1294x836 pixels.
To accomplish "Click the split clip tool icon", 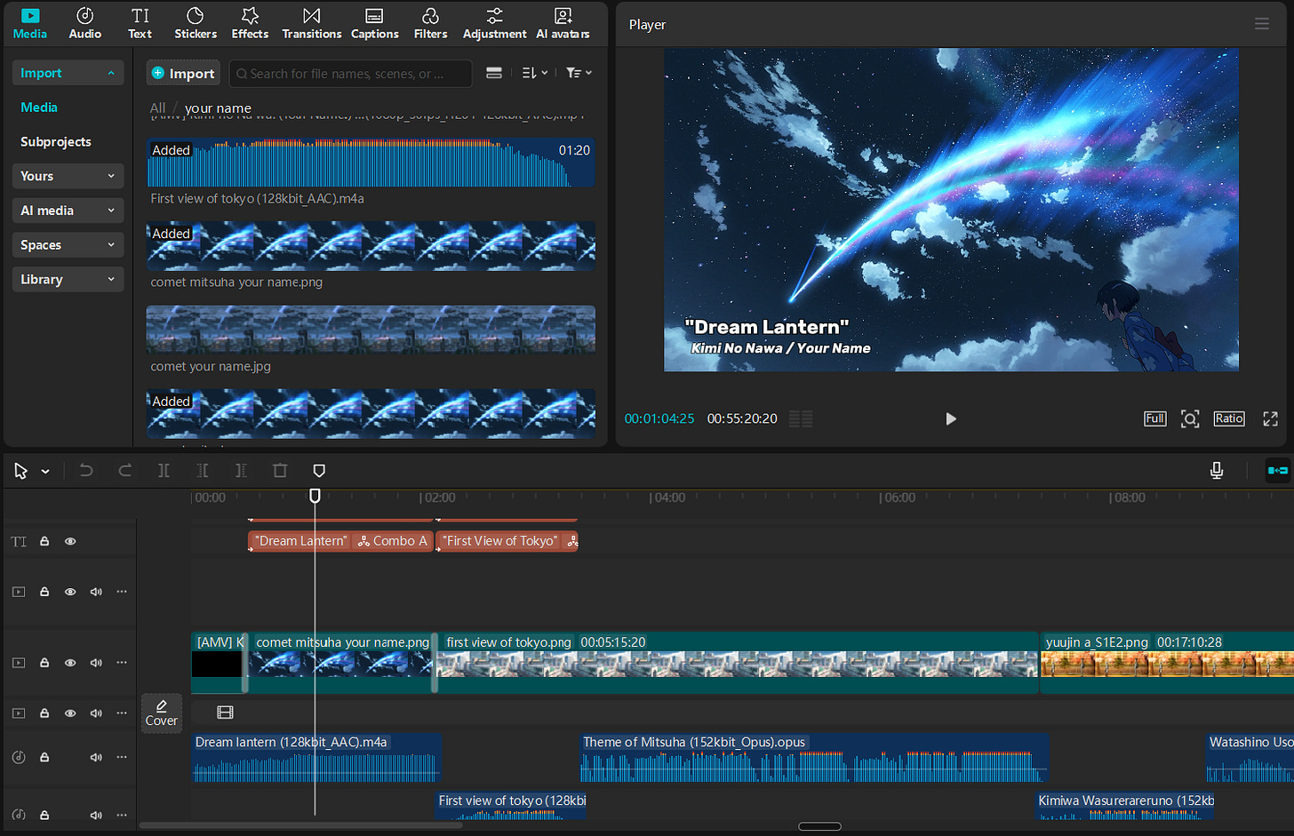I will 164,471.
